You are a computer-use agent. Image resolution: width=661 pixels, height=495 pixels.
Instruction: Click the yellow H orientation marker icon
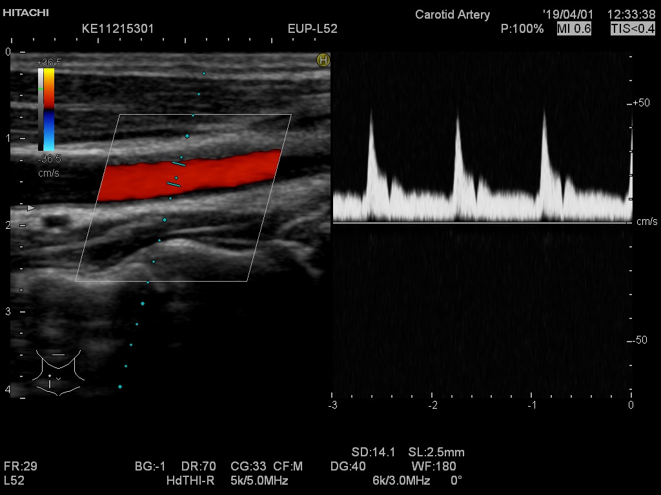pyautogui.click(x=323, y=60)
